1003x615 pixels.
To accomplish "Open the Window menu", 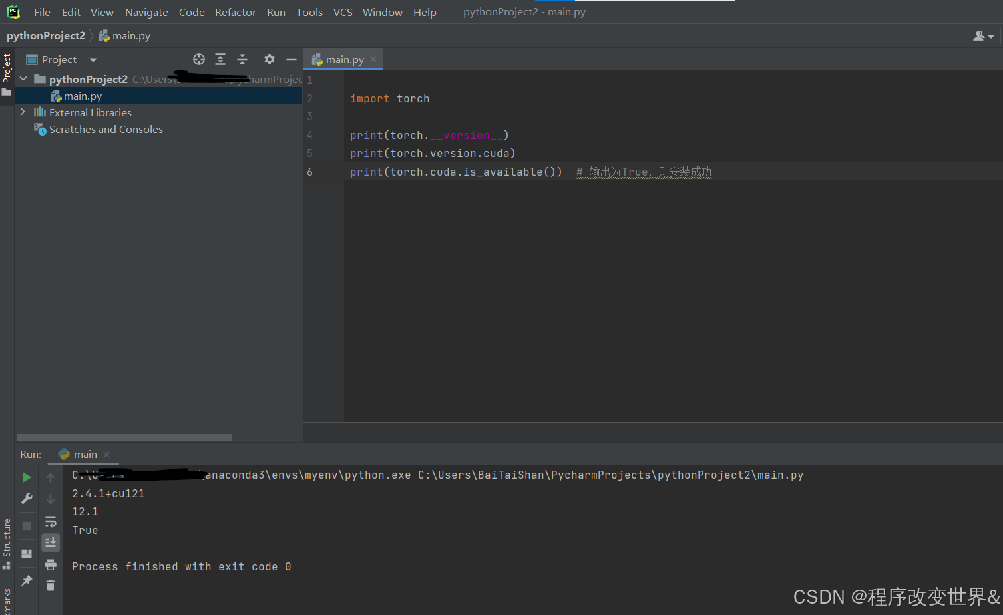I will point(383,12).
